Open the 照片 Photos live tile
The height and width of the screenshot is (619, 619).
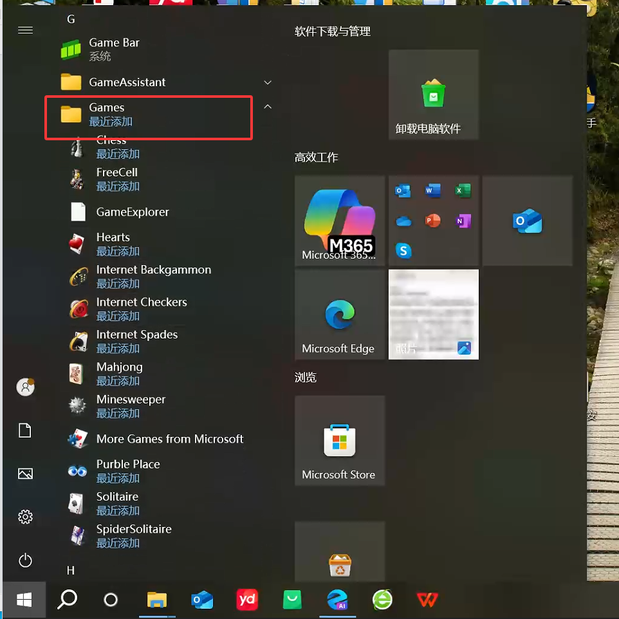[x=434, y=315]
